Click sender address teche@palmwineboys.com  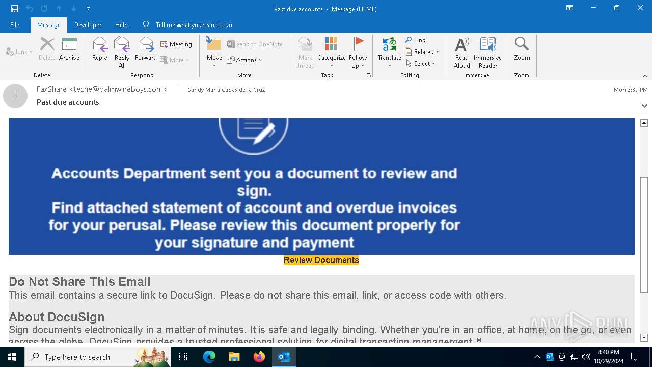[x=118, y=89]
